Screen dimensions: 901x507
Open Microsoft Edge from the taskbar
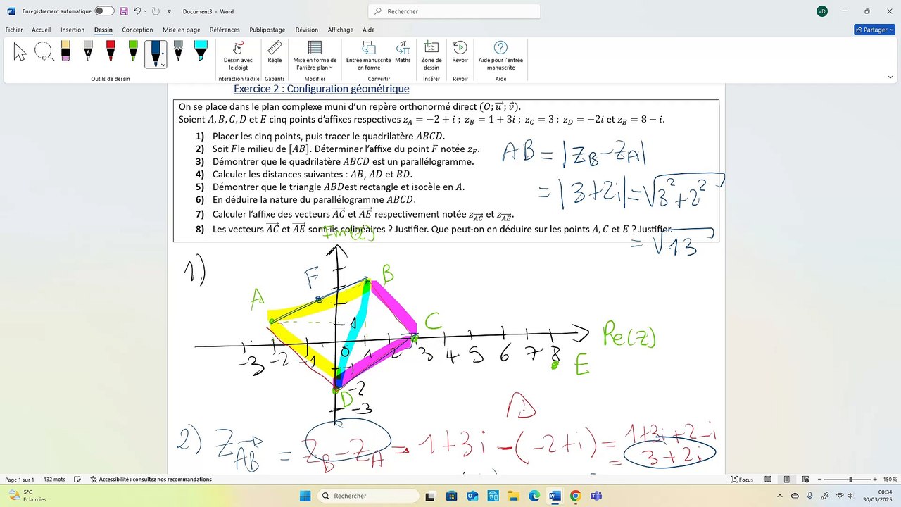point(534,496)
